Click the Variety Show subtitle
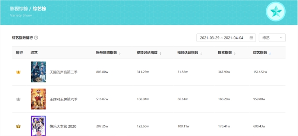Image resolution: width=298 pixels, height=136 pixels. point(21,15)
